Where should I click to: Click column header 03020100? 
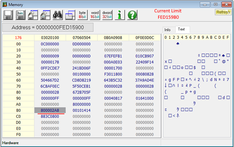tap(50, 37)
